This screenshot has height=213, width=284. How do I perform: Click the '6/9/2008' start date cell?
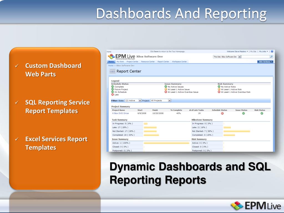[x=142, y=113]
